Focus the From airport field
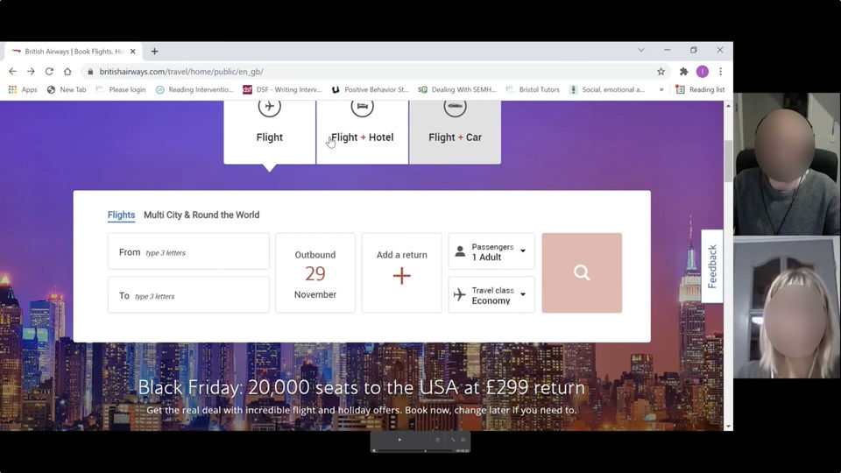Screen dimensions: 841x473 (x=188, y=251)
